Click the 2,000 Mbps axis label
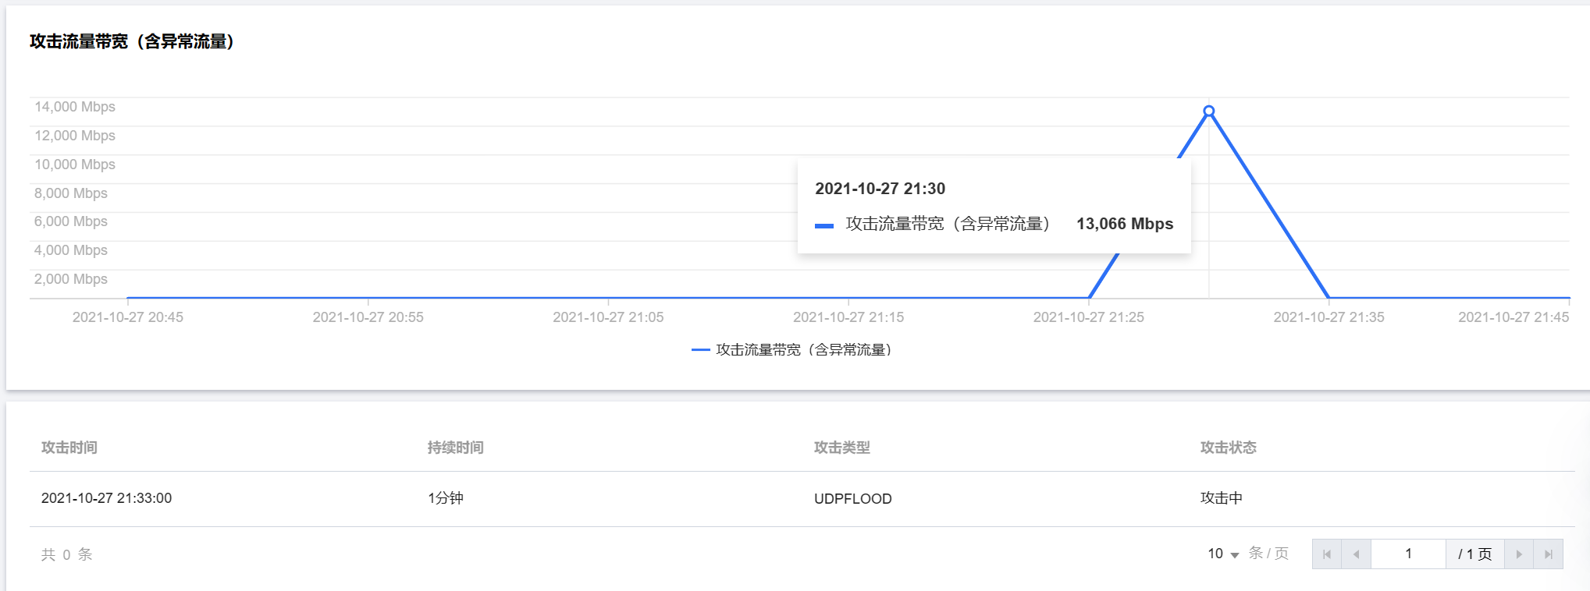Viewport: 1590px width, 591px height. pos(71,279)
